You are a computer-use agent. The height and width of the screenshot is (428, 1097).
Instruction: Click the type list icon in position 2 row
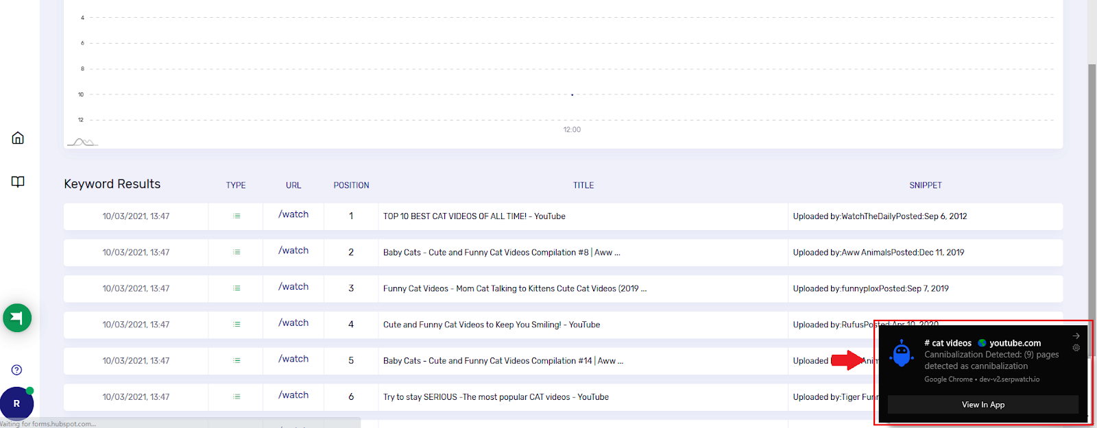tap(237, 252)
